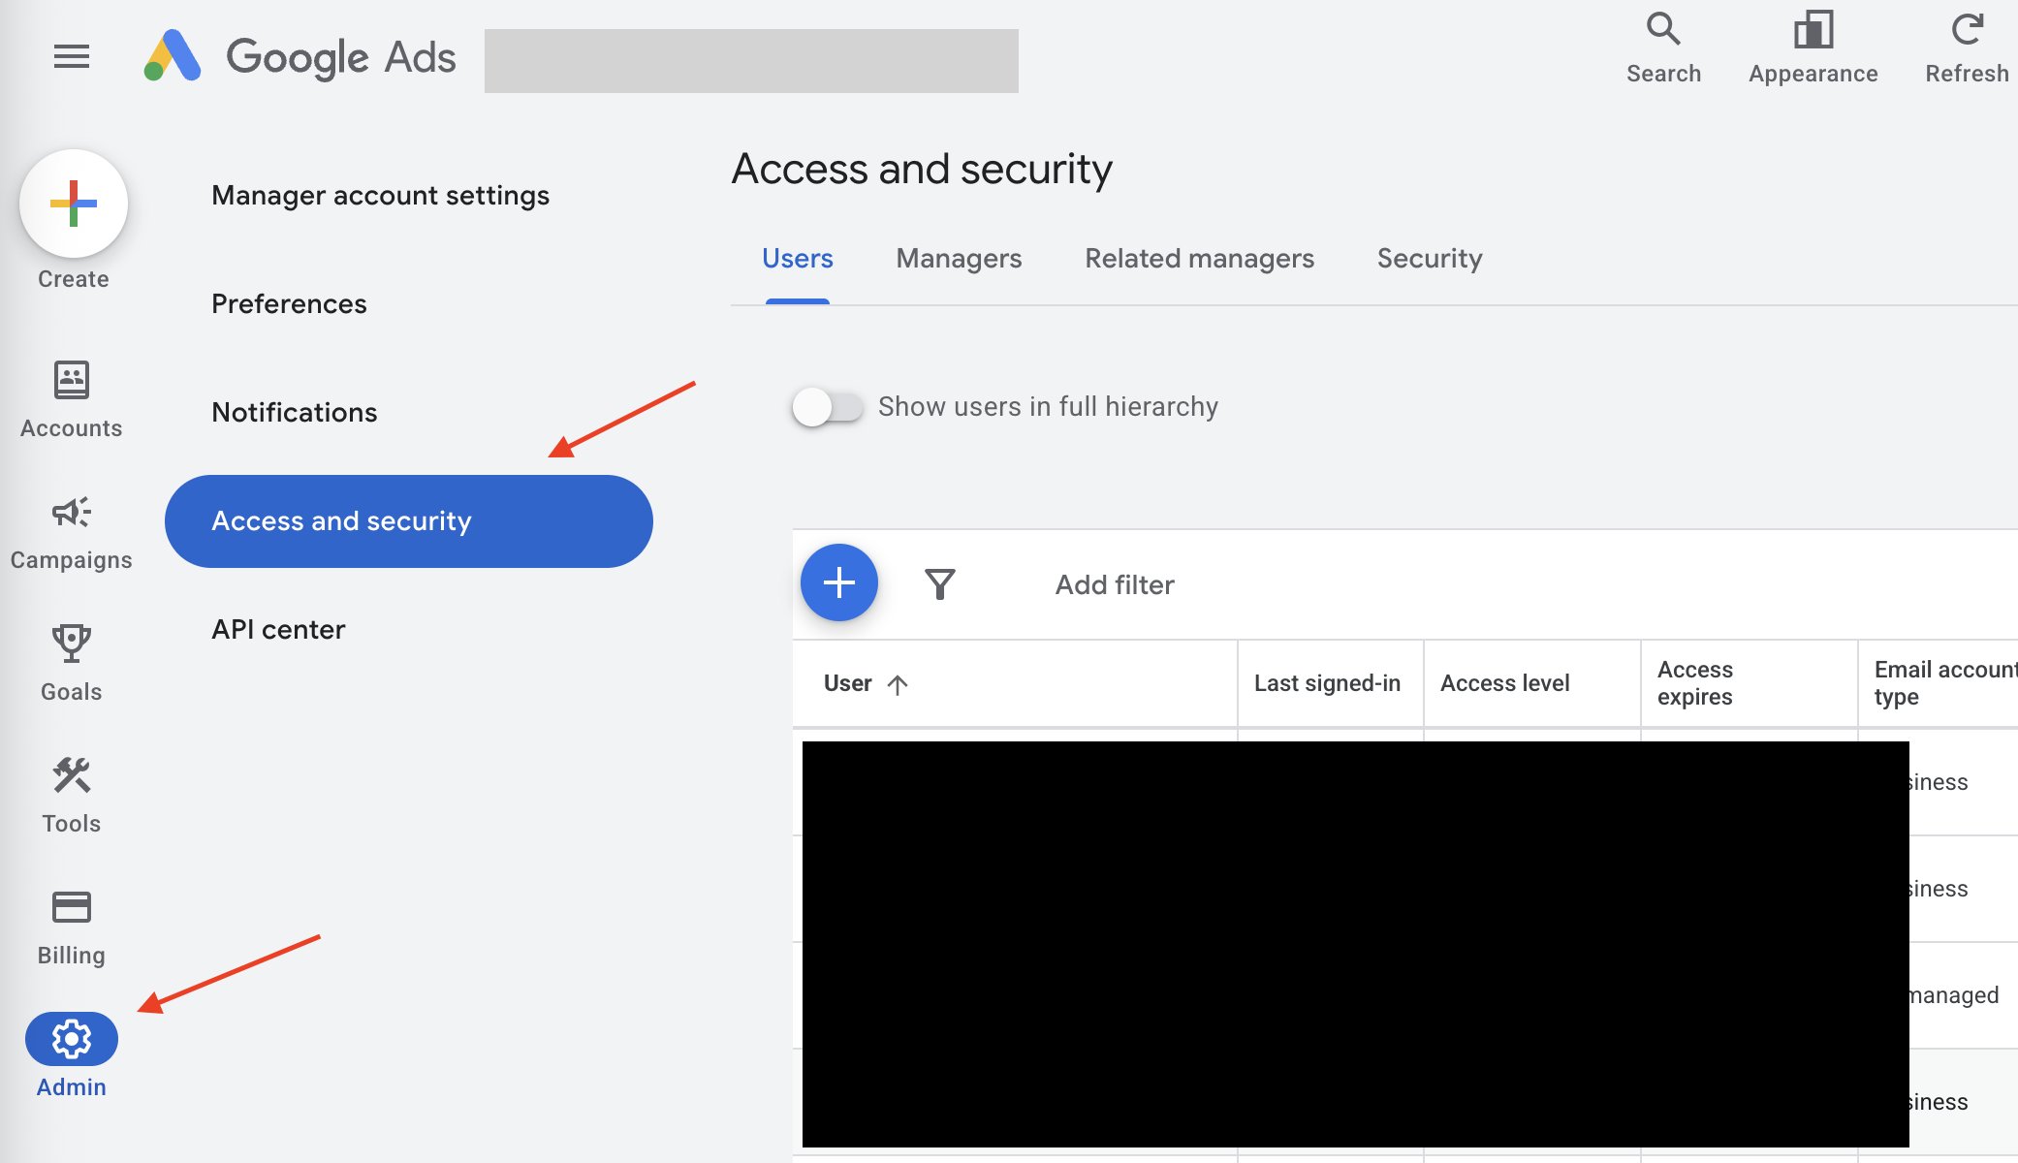Switch to the Related managers tab
Image resolution: width=2018 pixels, height=1163 pixels.
point(1199,259)
